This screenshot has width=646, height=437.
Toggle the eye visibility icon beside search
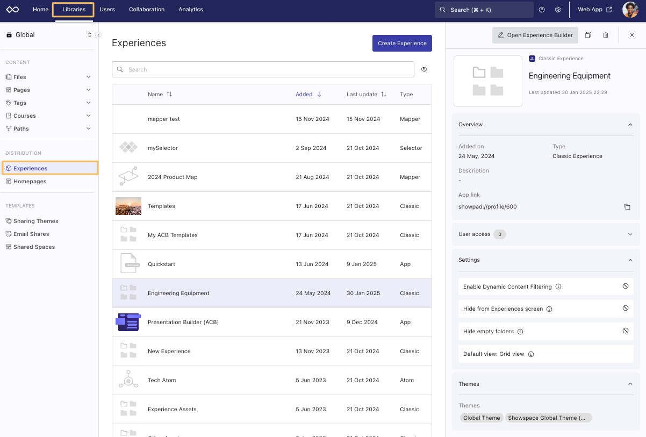[x=424, y=69]
